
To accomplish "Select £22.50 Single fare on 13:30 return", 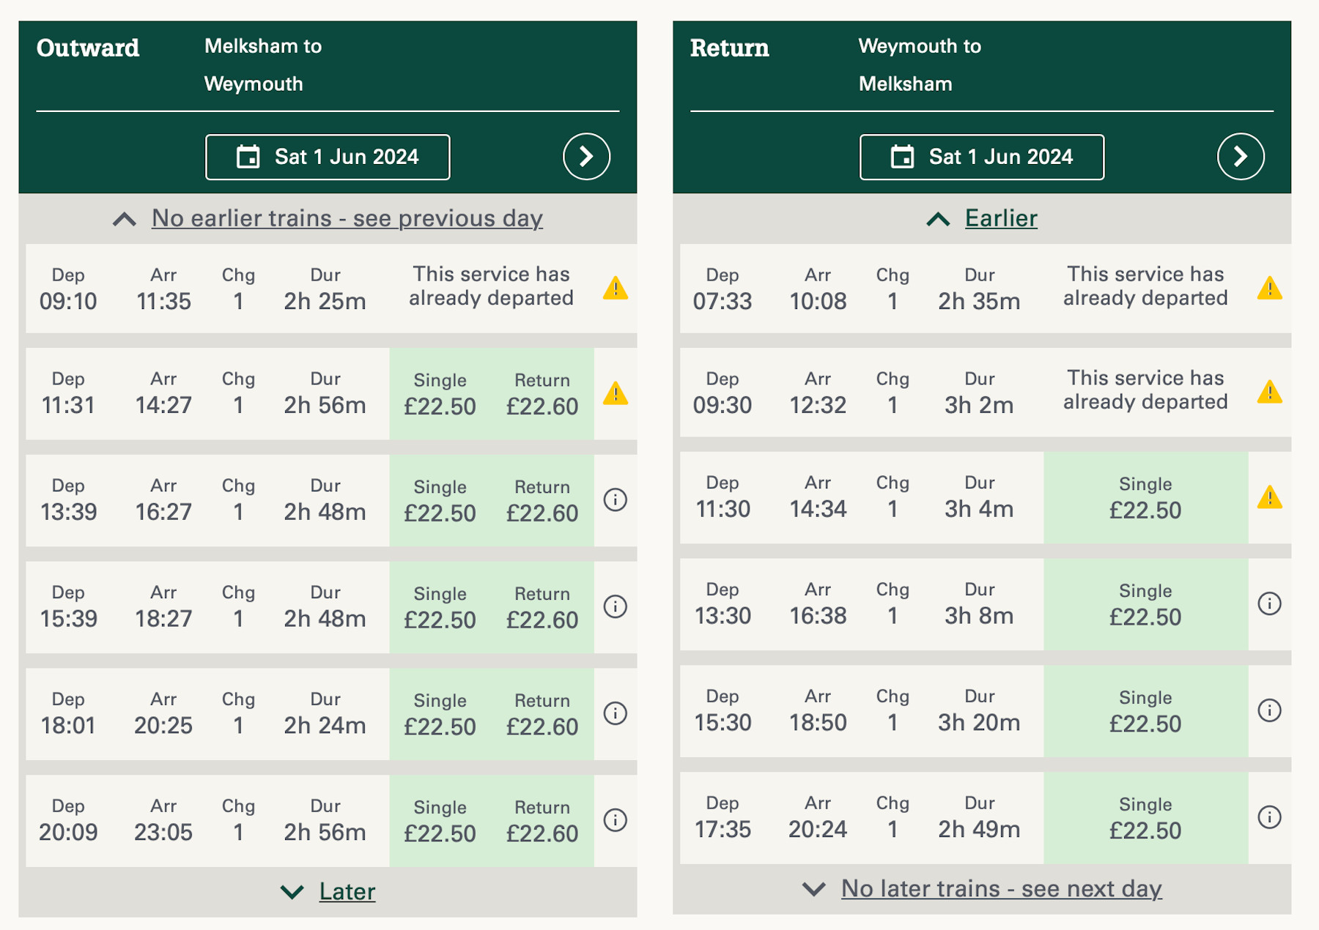I will click(1145, 605).
